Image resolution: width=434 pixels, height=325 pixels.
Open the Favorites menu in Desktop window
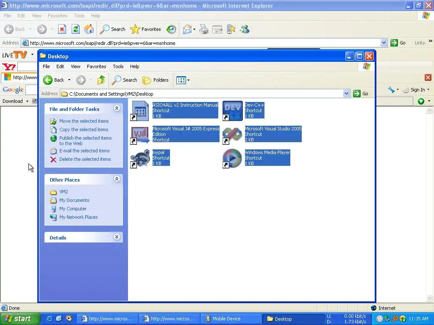click(x=96, y=66)
